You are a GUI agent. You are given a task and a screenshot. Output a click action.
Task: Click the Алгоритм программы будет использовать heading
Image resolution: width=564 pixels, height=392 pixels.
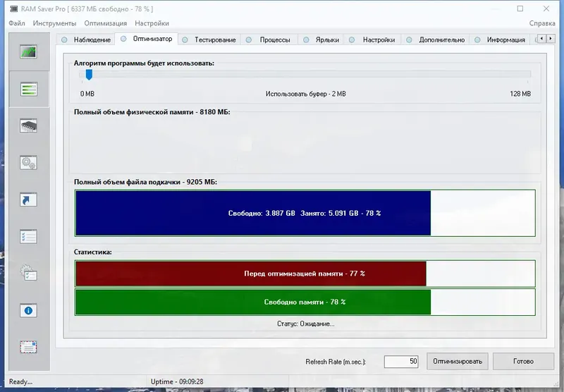(x=144, y=63)
